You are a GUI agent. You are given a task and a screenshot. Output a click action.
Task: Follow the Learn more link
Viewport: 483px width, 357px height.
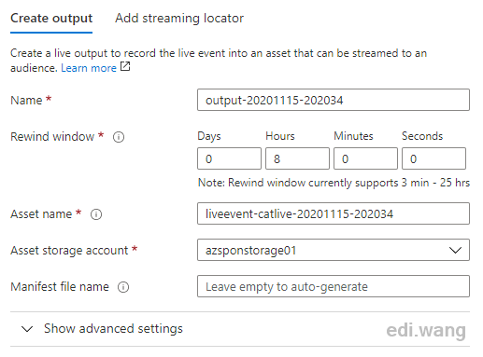[89, 68]
